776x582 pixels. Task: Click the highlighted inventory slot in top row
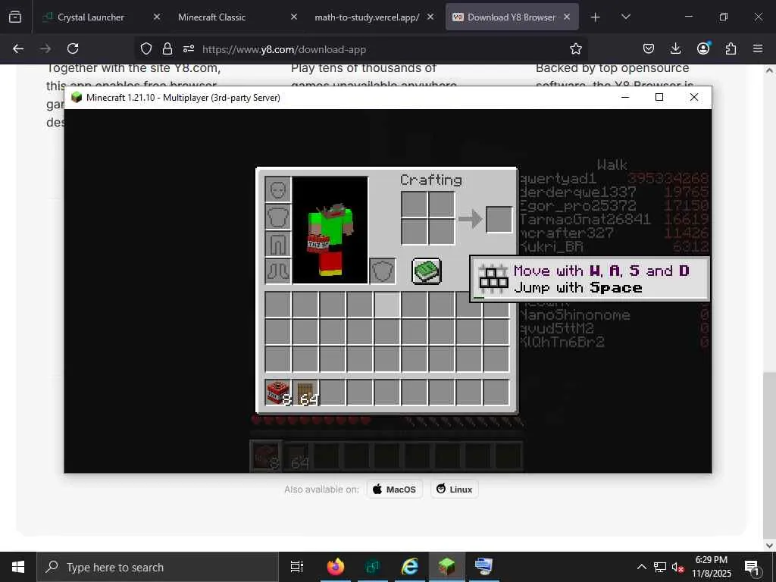[x=386, y=304]
